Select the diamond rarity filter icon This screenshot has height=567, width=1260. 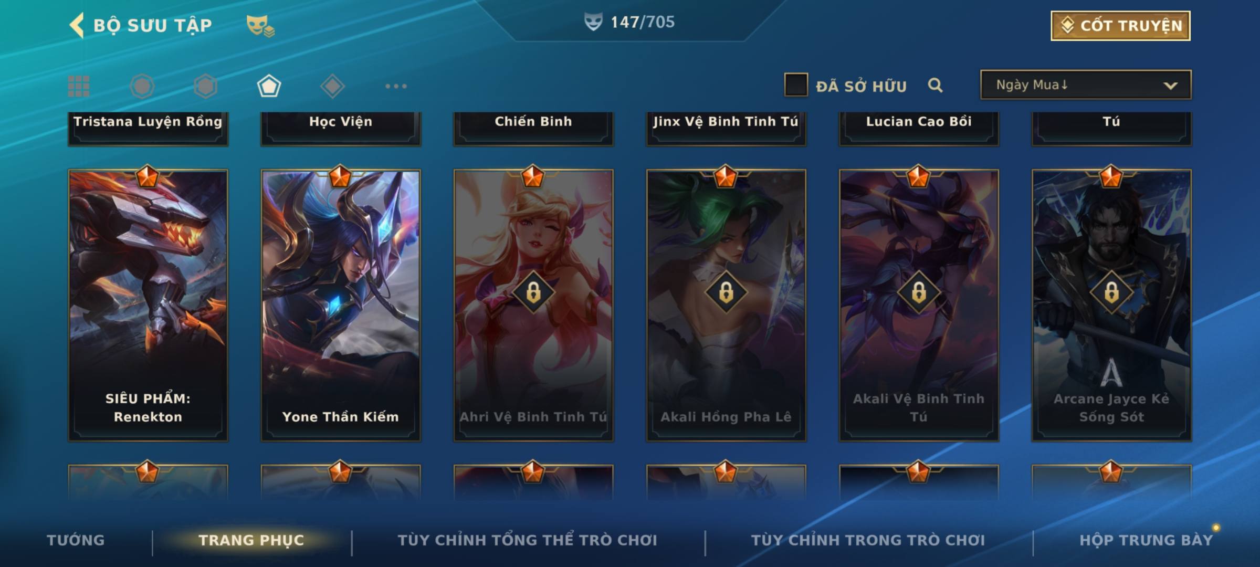click(332, 86)
